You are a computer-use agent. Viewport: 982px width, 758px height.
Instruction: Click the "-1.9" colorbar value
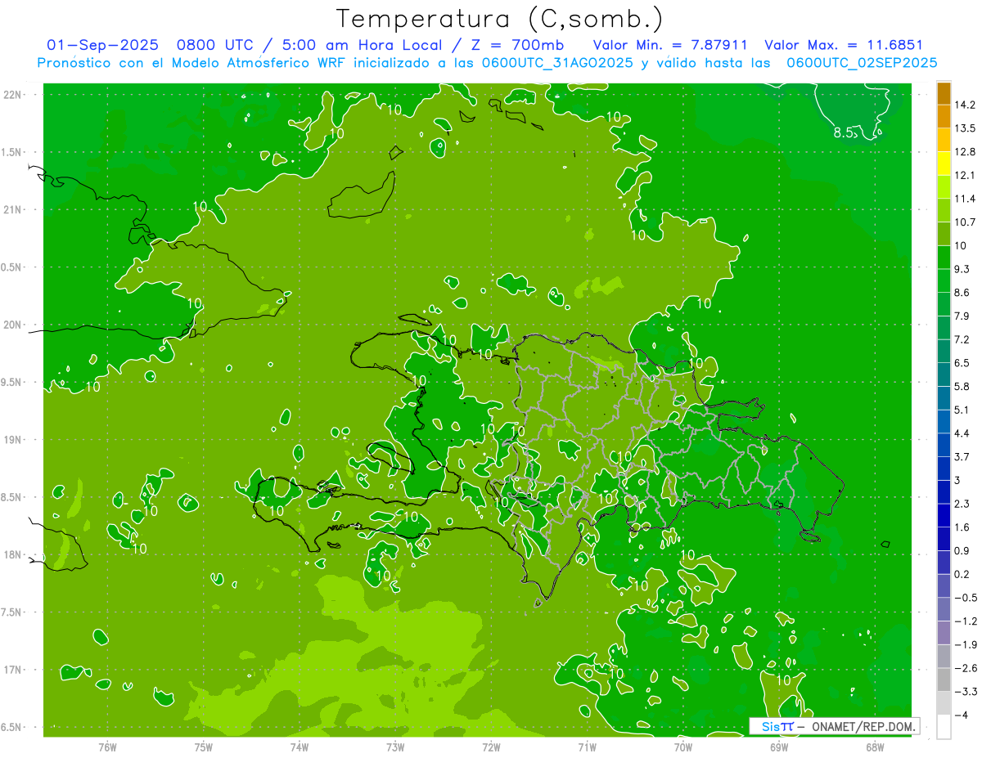pos(966,644)
